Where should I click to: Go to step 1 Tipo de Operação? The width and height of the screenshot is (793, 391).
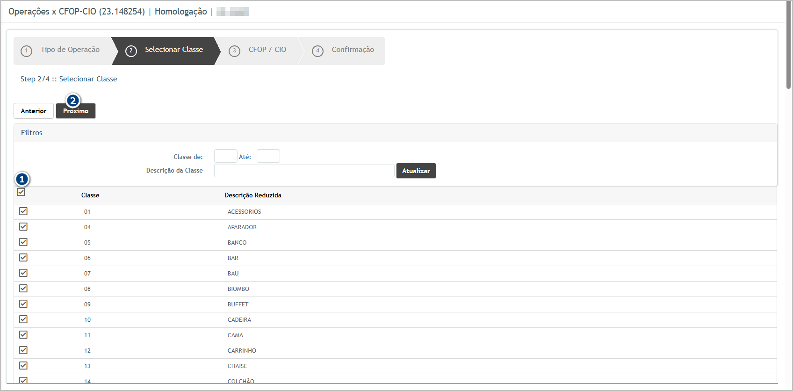[62, 51]
